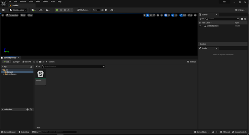
Task: Open camera speed setting 4
Action: (190, 15)
